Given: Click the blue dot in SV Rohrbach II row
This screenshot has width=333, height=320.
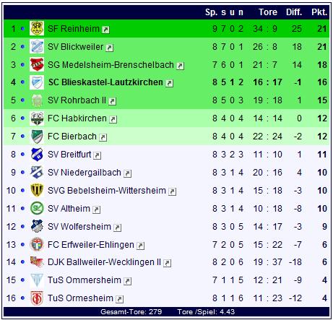Looking at the screenshot, I should (x=22, y=100).
